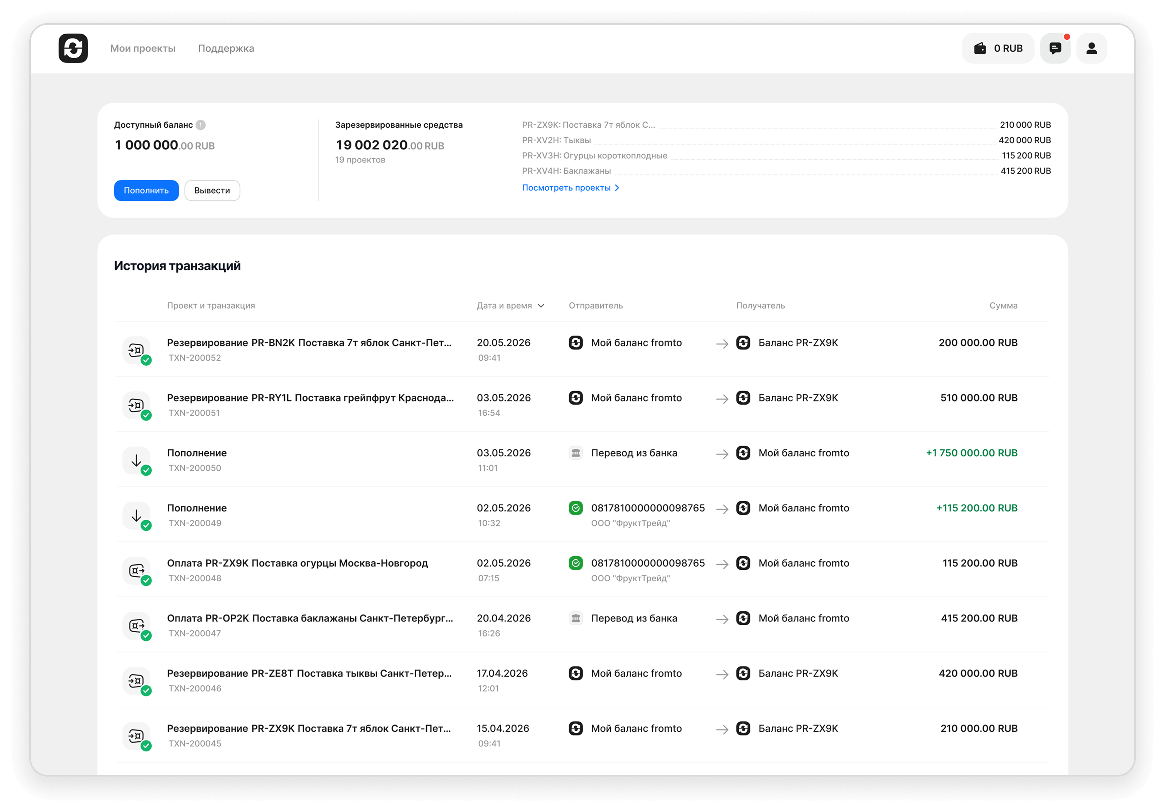The width and height of the screenshot is (1165, 812).
Task: Click the reservation icon for TXN-200051
Action: [137, 405]
